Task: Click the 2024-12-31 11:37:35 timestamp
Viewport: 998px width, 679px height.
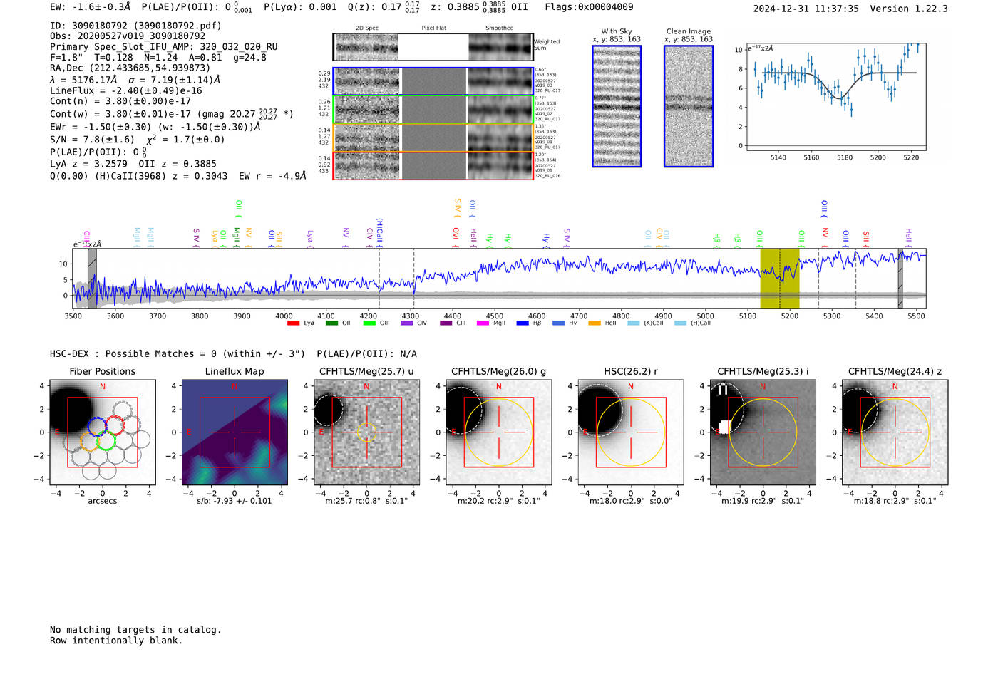Action: click(806, 9)
